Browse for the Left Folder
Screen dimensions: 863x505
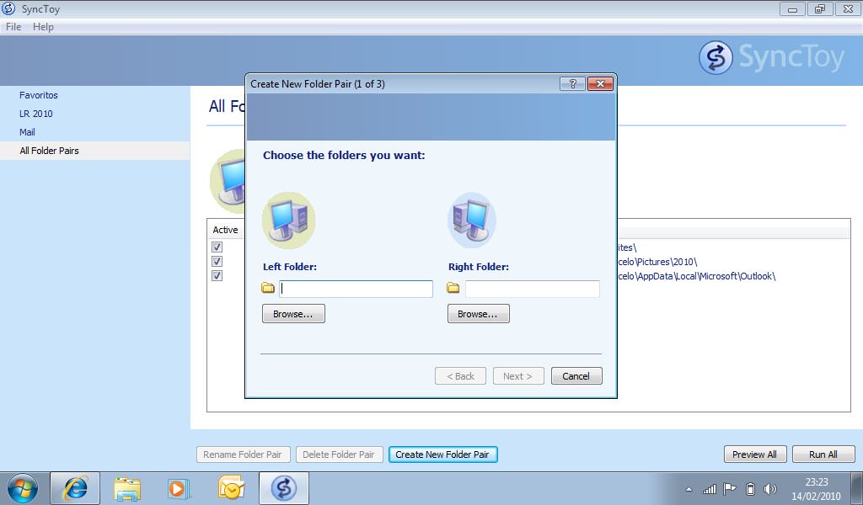293,314
